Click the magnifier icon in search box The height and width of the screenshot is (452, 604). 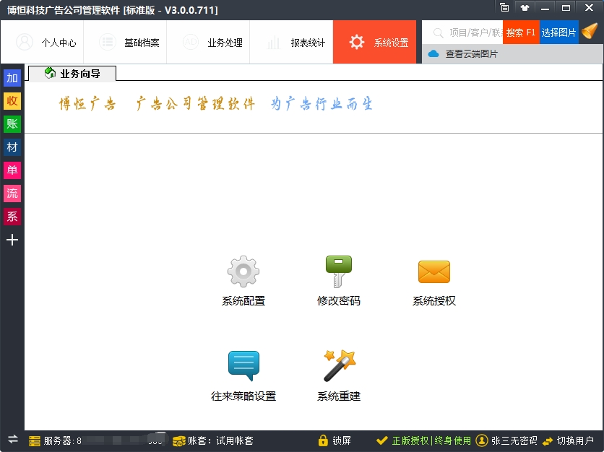click(x=439, y=32)
